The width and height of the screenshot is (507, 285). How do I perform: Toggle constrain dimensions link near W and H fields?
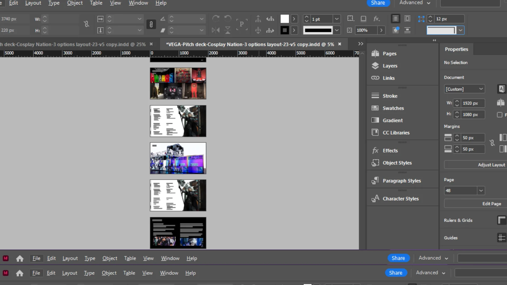(87, 24)
